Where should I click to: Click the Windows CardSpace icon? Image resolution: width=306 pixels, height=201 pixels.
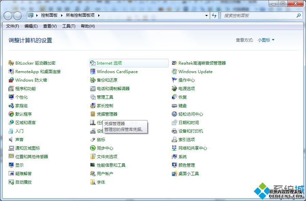pyautogui.click(x=93, y=72)
